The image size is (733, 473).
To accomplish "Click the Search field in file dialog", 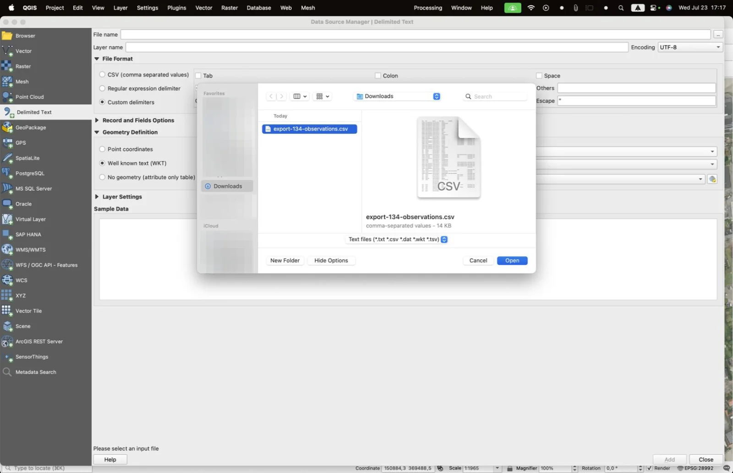I will [495, 96].
